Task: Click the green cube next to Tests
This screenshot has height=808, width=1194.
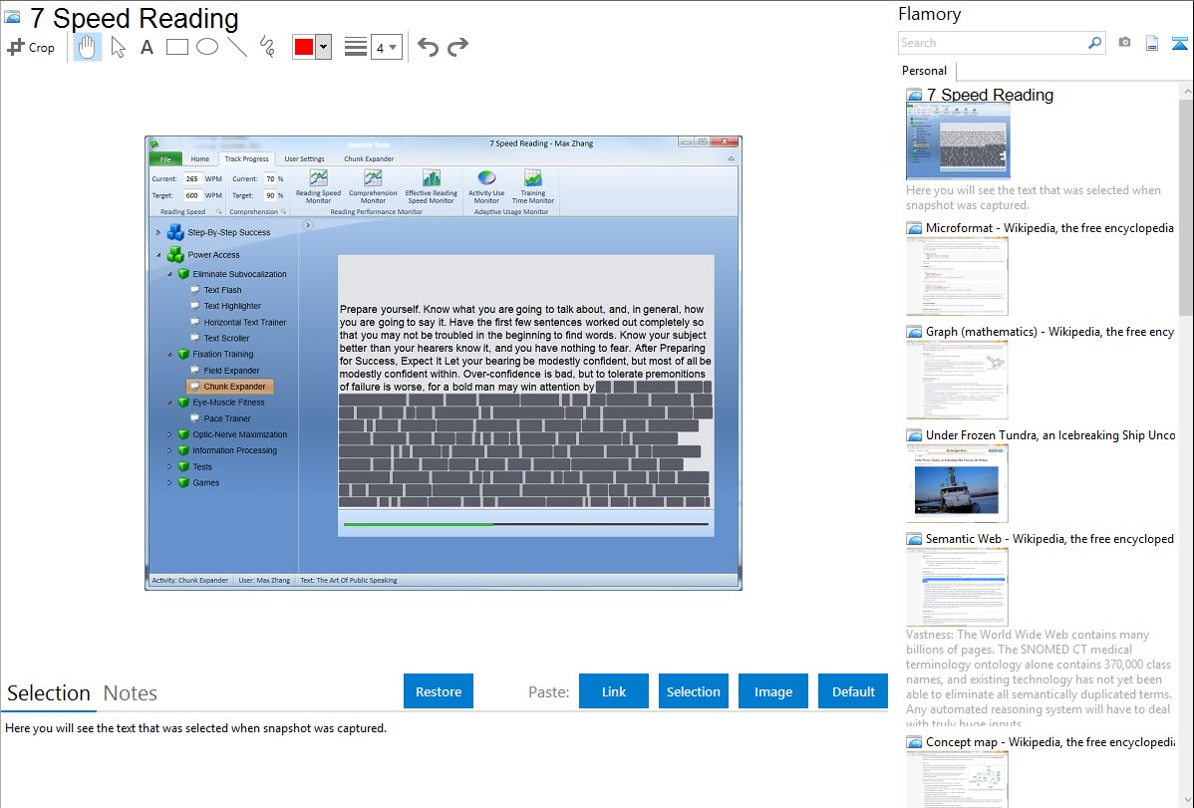Action: pyautogui.click(x=183, y=467)
